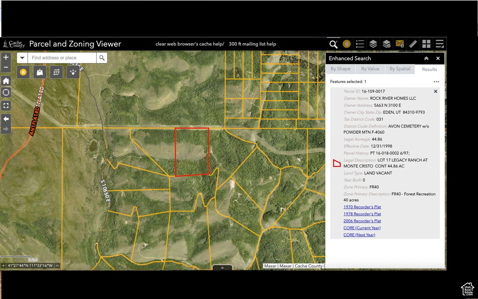Open the measurement ruler tool
The height and width of the screenshot is (299, 478).
pos(413,44)
